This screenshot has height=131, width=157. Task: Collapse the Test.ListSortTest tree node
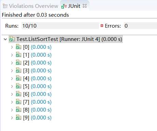(5, 39)
